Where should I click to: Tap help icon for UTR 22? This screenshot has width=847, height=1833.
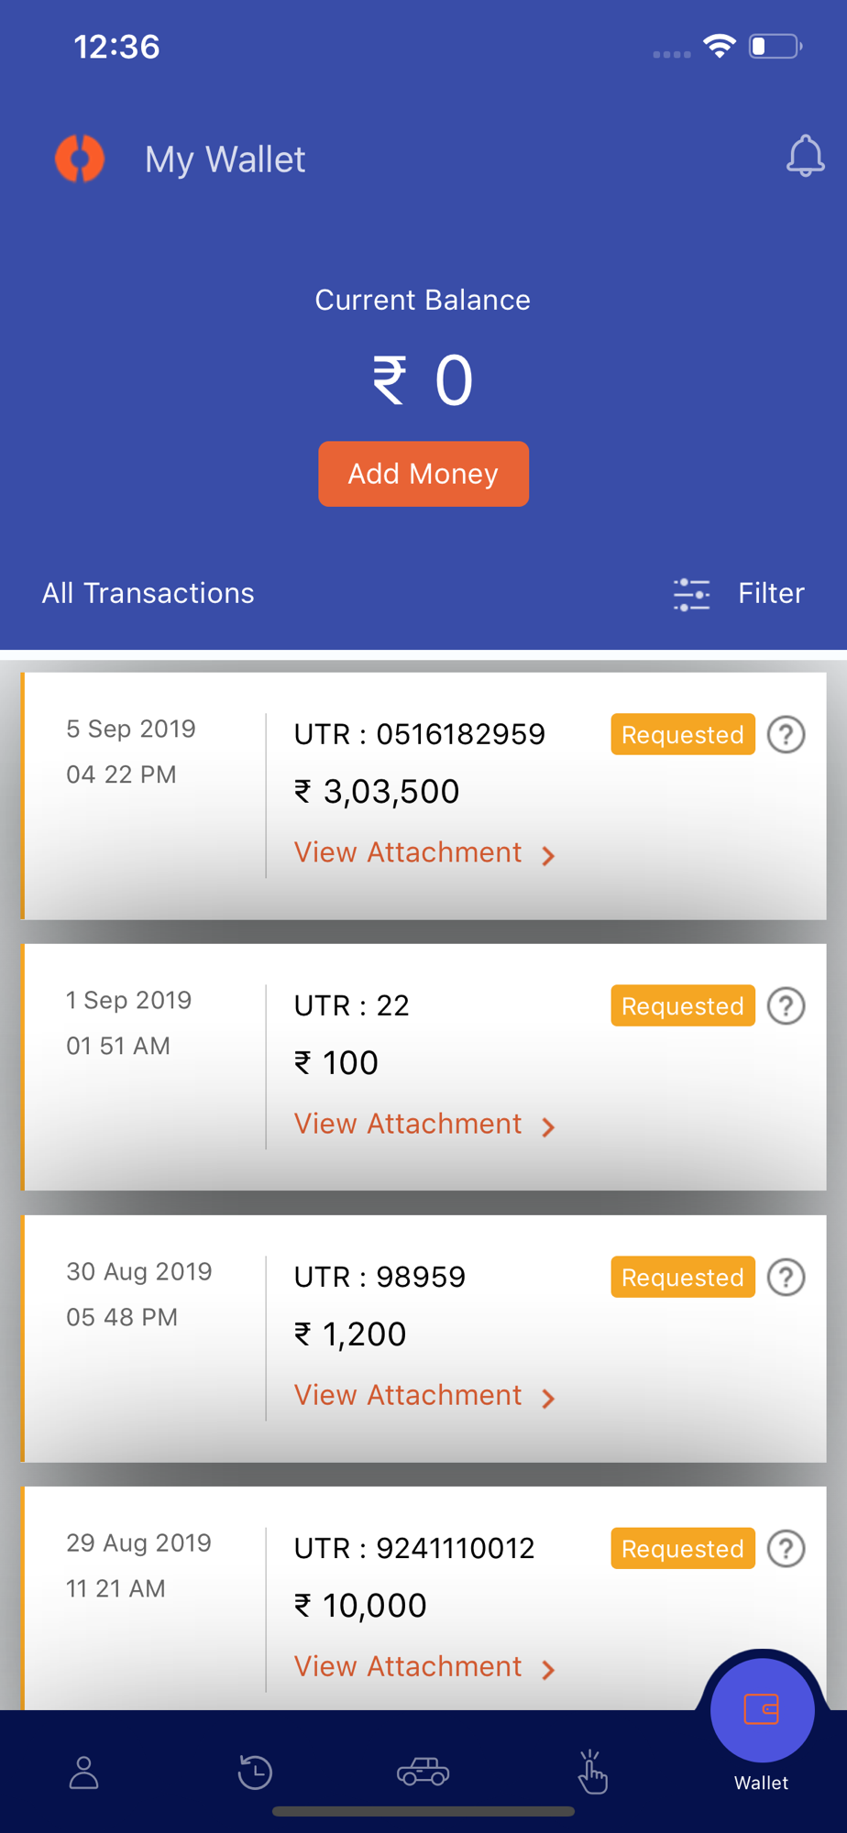786,1006
